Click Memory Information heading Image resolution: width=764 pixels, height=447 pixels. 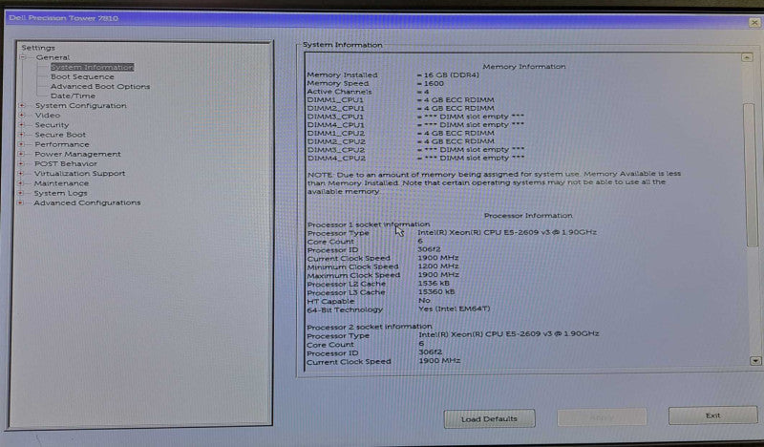point(524,66)
